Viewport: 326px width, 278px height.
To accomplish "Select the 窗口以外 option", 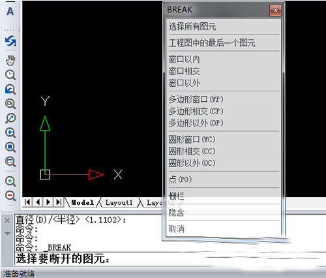I will pyautogui.click(x=224, y=83).
